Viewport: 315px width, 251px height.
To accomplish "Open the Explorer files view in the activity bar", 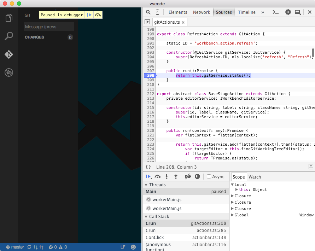I will coord(9,18).
